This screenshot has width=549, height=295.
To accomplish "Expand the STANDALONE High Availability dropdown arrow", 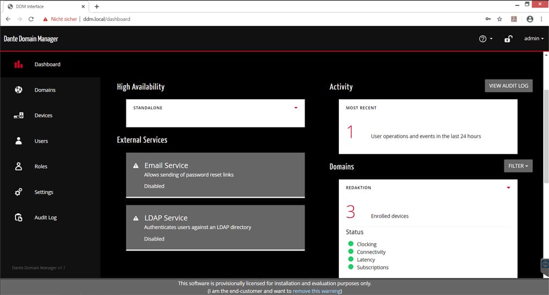I will (296, 108).
